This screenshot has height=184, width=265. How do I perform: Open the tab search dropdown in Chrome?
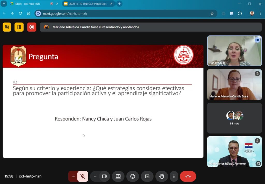4,4
